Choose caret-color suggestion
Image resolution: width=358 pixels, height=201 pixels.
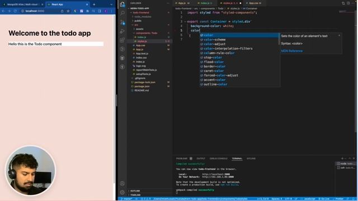239,71
